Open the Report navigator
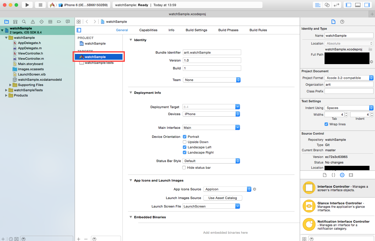This screenshot has width=375, height=241. [68, 22]
